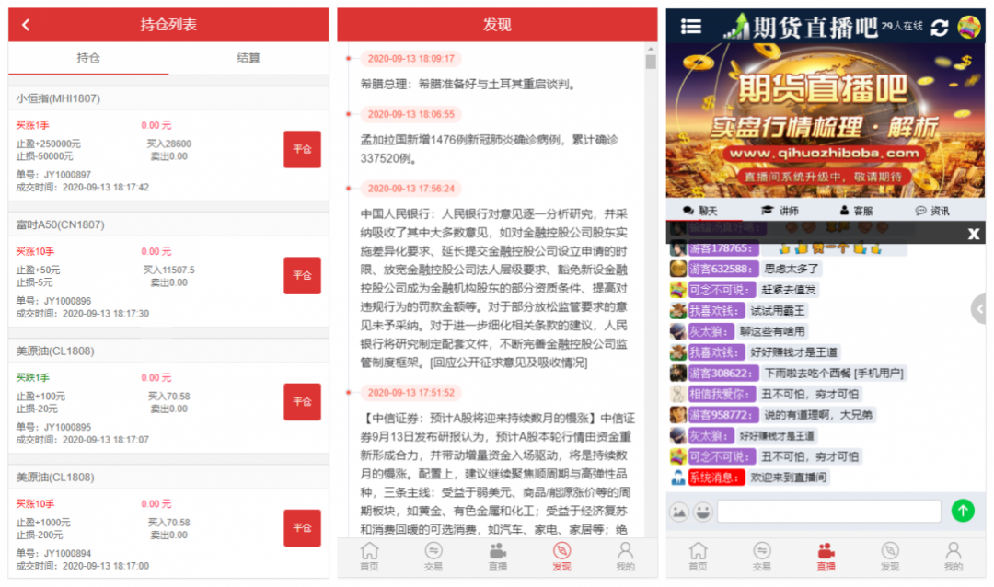Image resolution: width=994 pixels, height=587 pixels.
Task: Close position for 小恒指 with 平仓
Action: (x=302, y=149)
